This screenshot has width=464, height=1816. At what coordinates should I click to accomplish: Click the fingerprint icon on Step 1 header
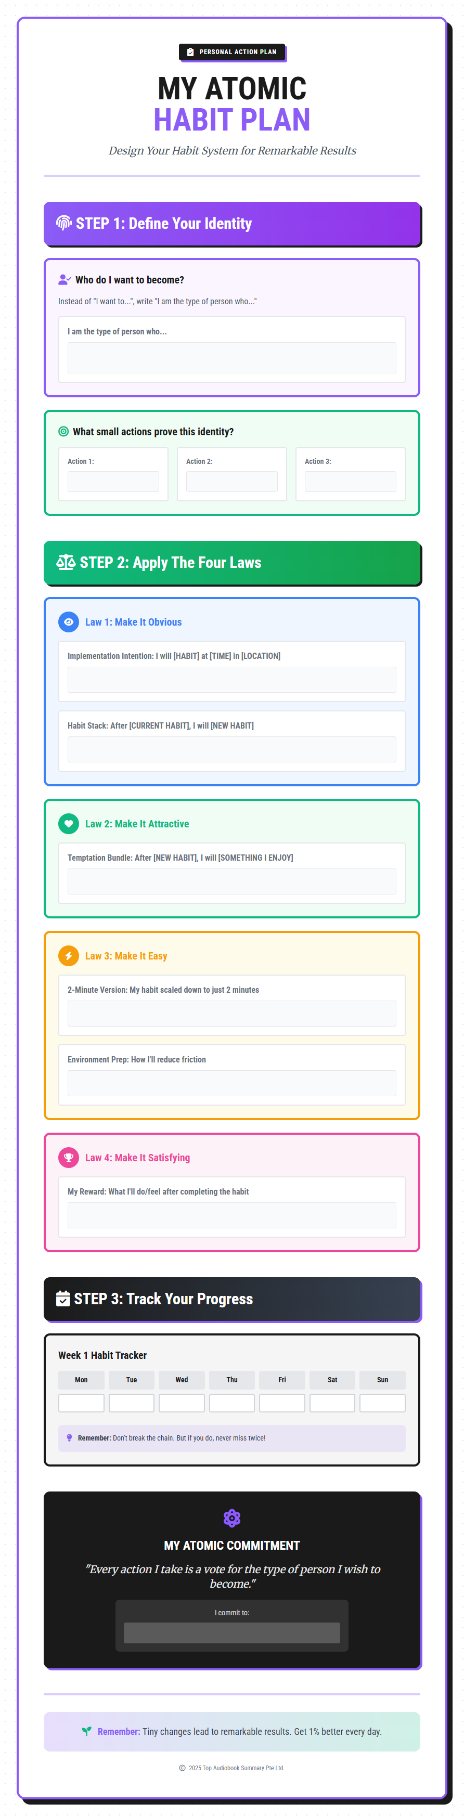[65, 224]
